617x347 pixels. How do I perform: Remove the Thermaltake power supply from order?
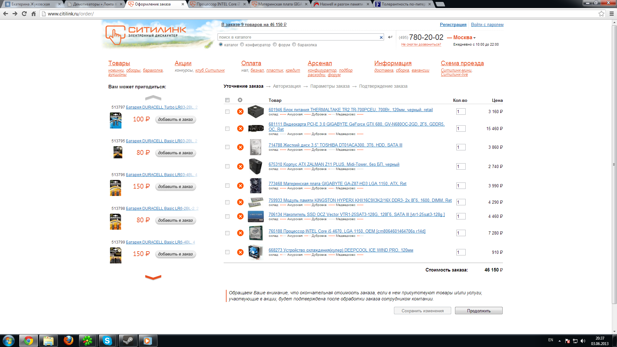point(240,111)
